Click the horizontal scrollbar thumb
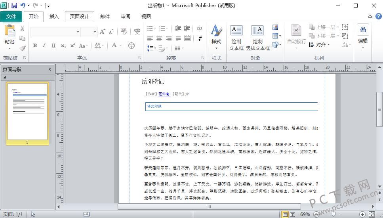Image resolution: width=383 pixels, height=218 pixels. [x=210, y=207]
